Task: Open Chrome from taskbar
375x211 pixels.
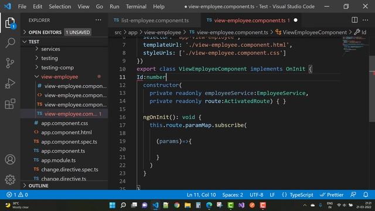Action: click(x=177, y=205)
